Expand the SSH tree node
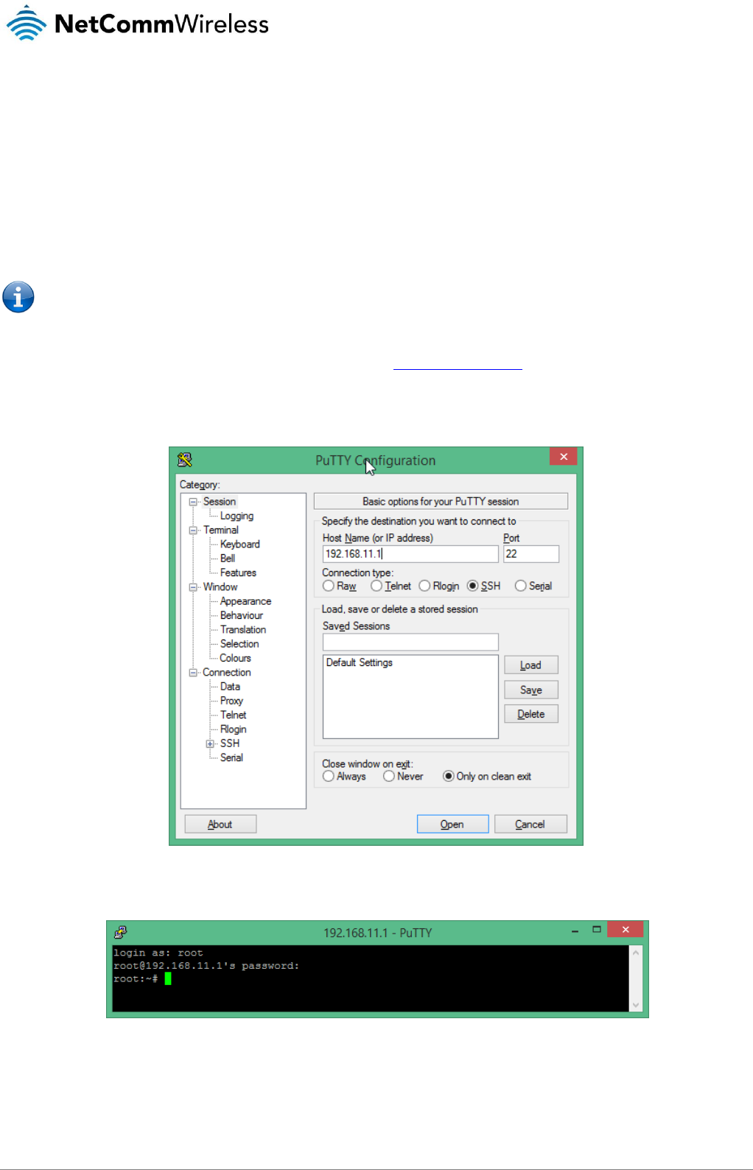The width and height of the screenshot is (753, 1170). [x=210, y=743]
